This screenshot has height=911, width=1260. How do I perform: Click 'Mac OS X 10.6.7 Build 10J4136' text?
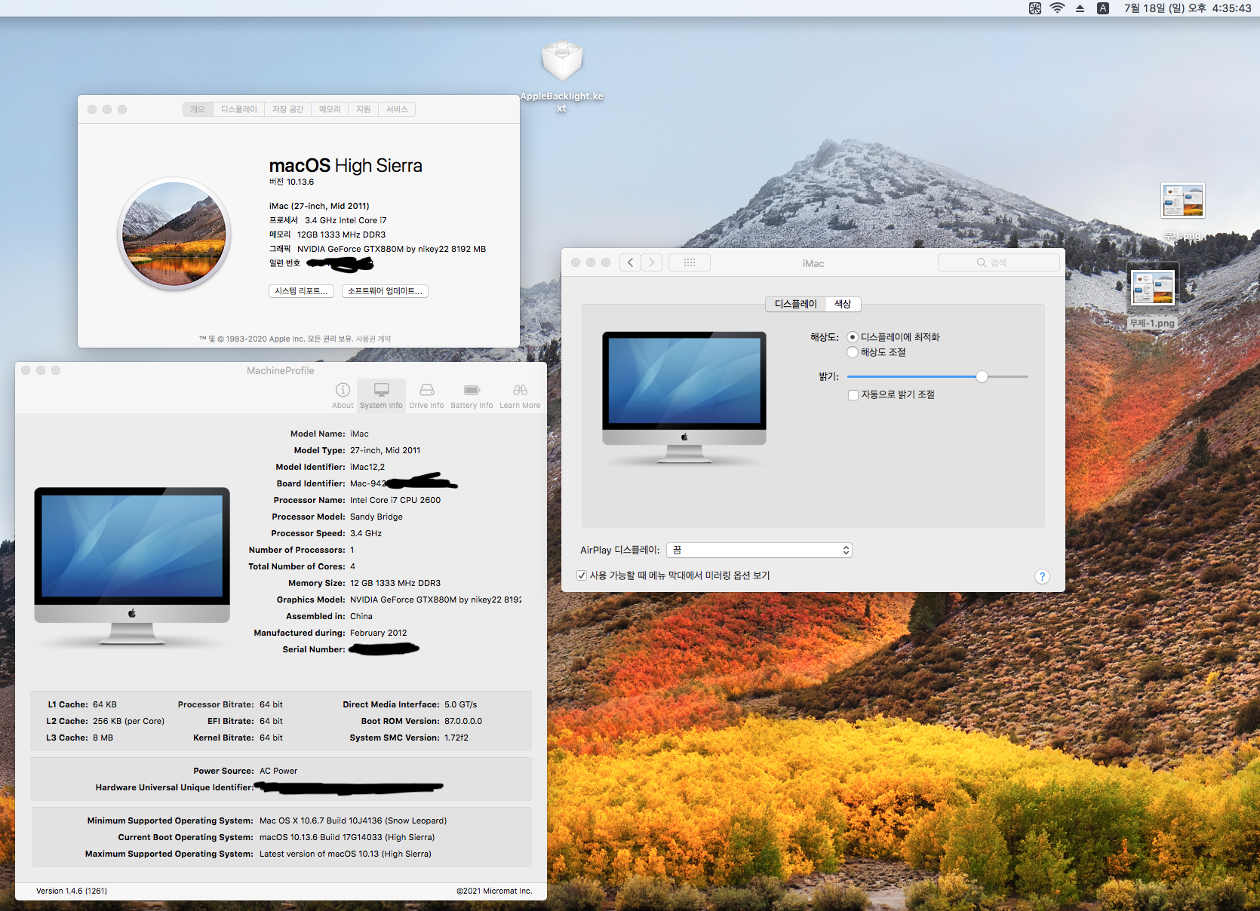(x=321, y=821)
